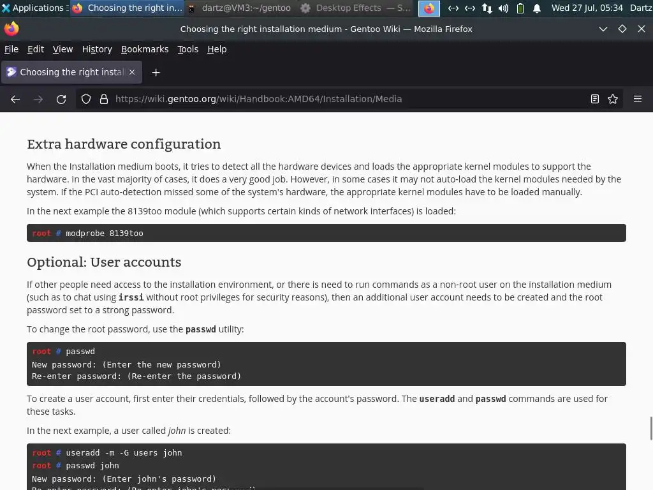Viewport: 653px width, 490px height.
Task: Close the Gentoo Wiki tab
Action: [x=132, y=72]
